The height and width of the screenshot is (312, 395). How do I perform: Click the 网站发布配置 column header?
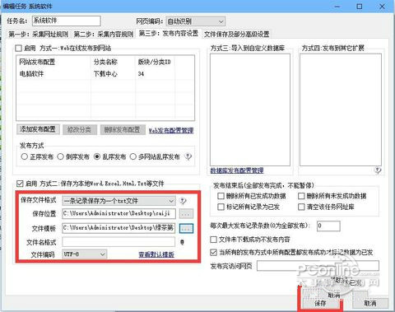pyautogui.click(x=37, y=62)
